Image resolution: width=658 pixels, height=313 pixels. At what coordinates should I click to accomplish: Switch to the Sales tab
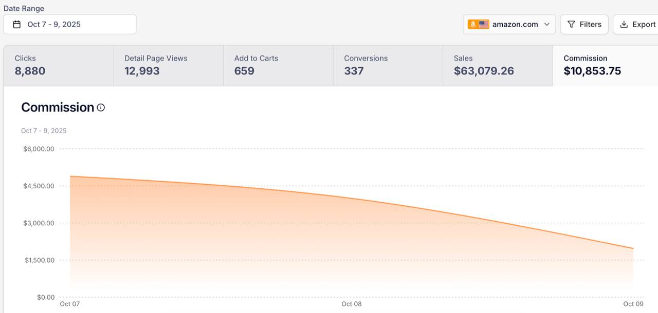point(498,65)
